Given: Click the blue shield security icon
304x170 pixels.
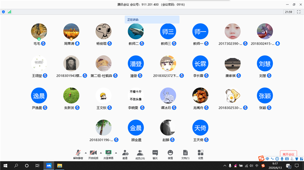Looking at the screenshot, I should coord(4,12).
